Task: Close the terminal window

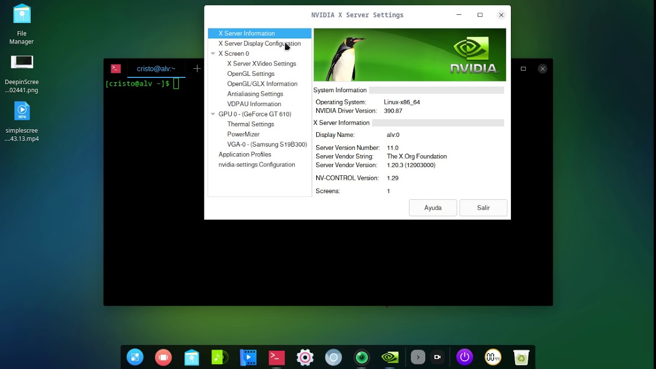Action: (x=543, y=69)
